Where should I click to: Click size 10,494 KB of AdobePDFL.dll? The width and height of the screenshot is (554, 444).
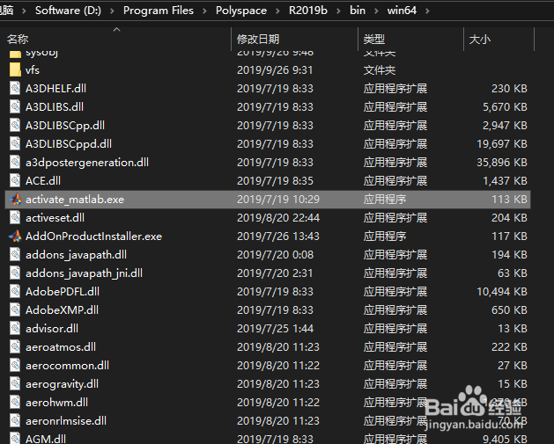coord(502,292)
